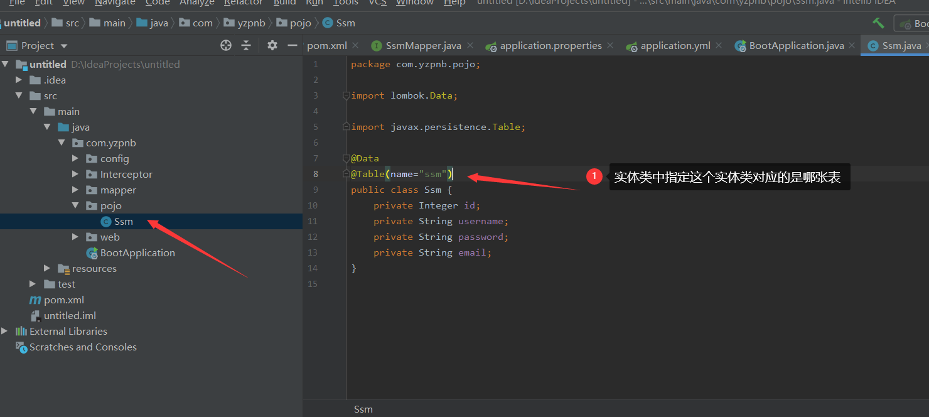
Task: Click Ssm breadcrumb at editor bottom
Action: (363, 409)
